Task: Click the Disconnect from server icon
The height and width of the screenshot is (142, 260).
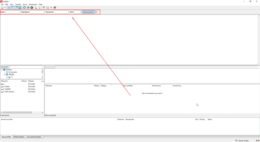Action: coord(36,8)
